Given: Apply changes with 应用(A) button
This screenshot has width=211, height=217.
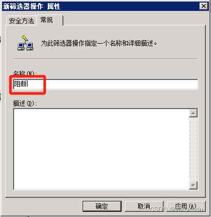Looking at the screenshot, I should [x=186, y=206].
